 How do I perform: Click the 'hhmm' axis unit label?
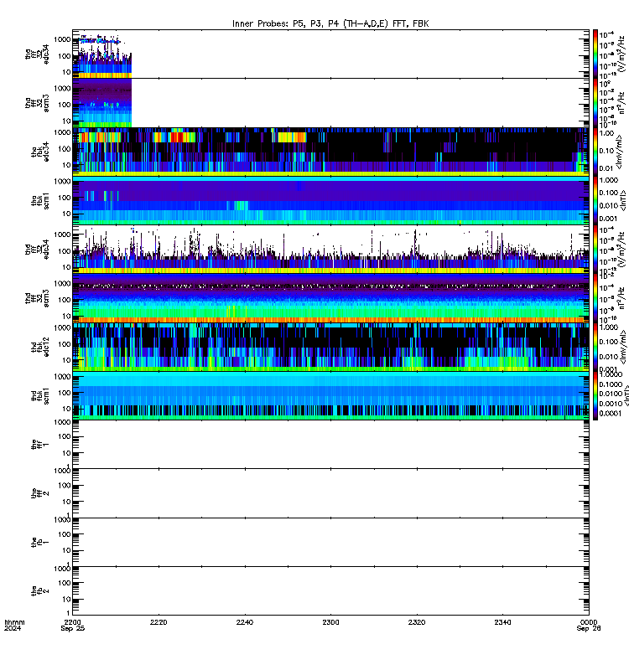click(14, 622)
